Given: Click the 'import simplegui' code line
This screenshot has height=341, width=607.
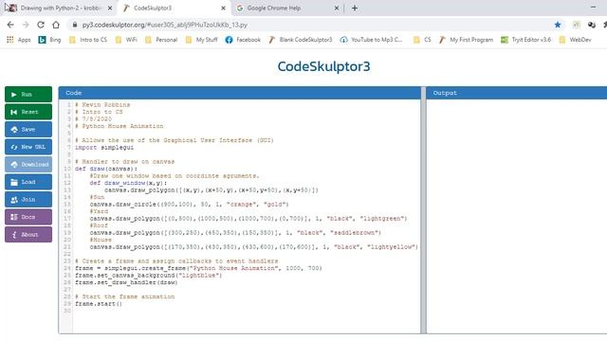Looking at the screenshot, I should [104, 148].
